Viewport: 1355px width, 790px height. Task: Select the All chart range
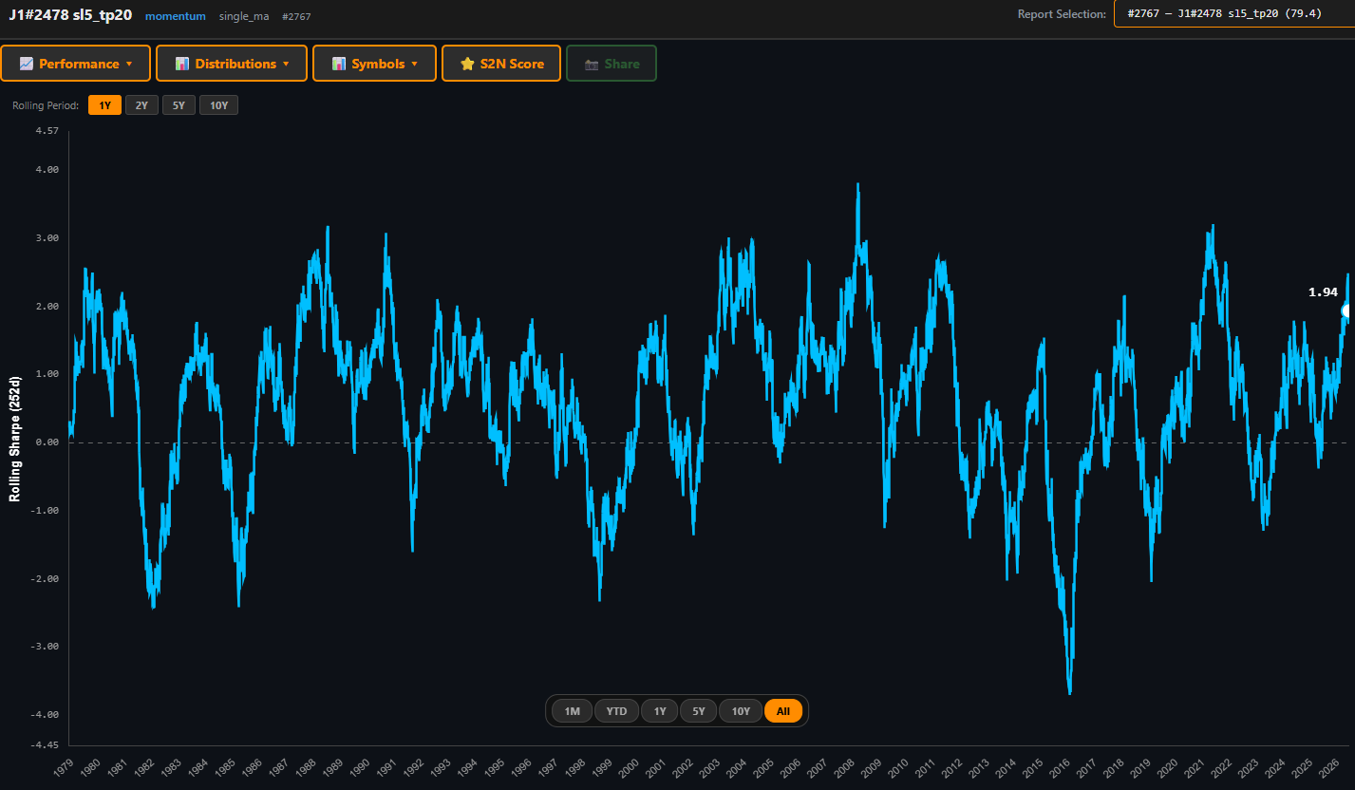click(x=783, y=711)
